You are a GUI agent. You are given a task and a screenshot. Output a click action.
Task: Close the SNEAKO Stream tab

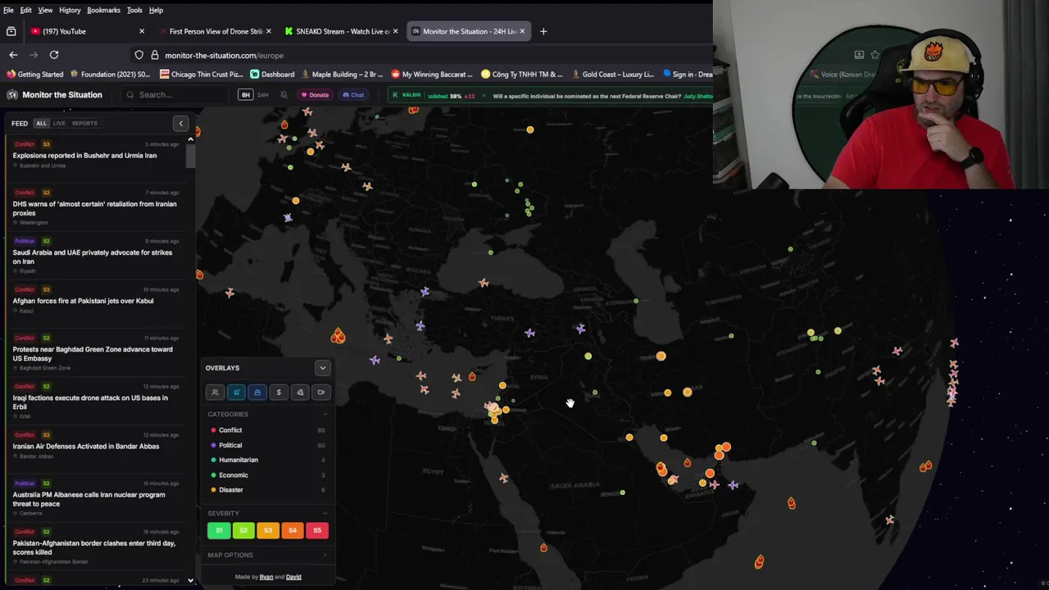pos(396,31)
